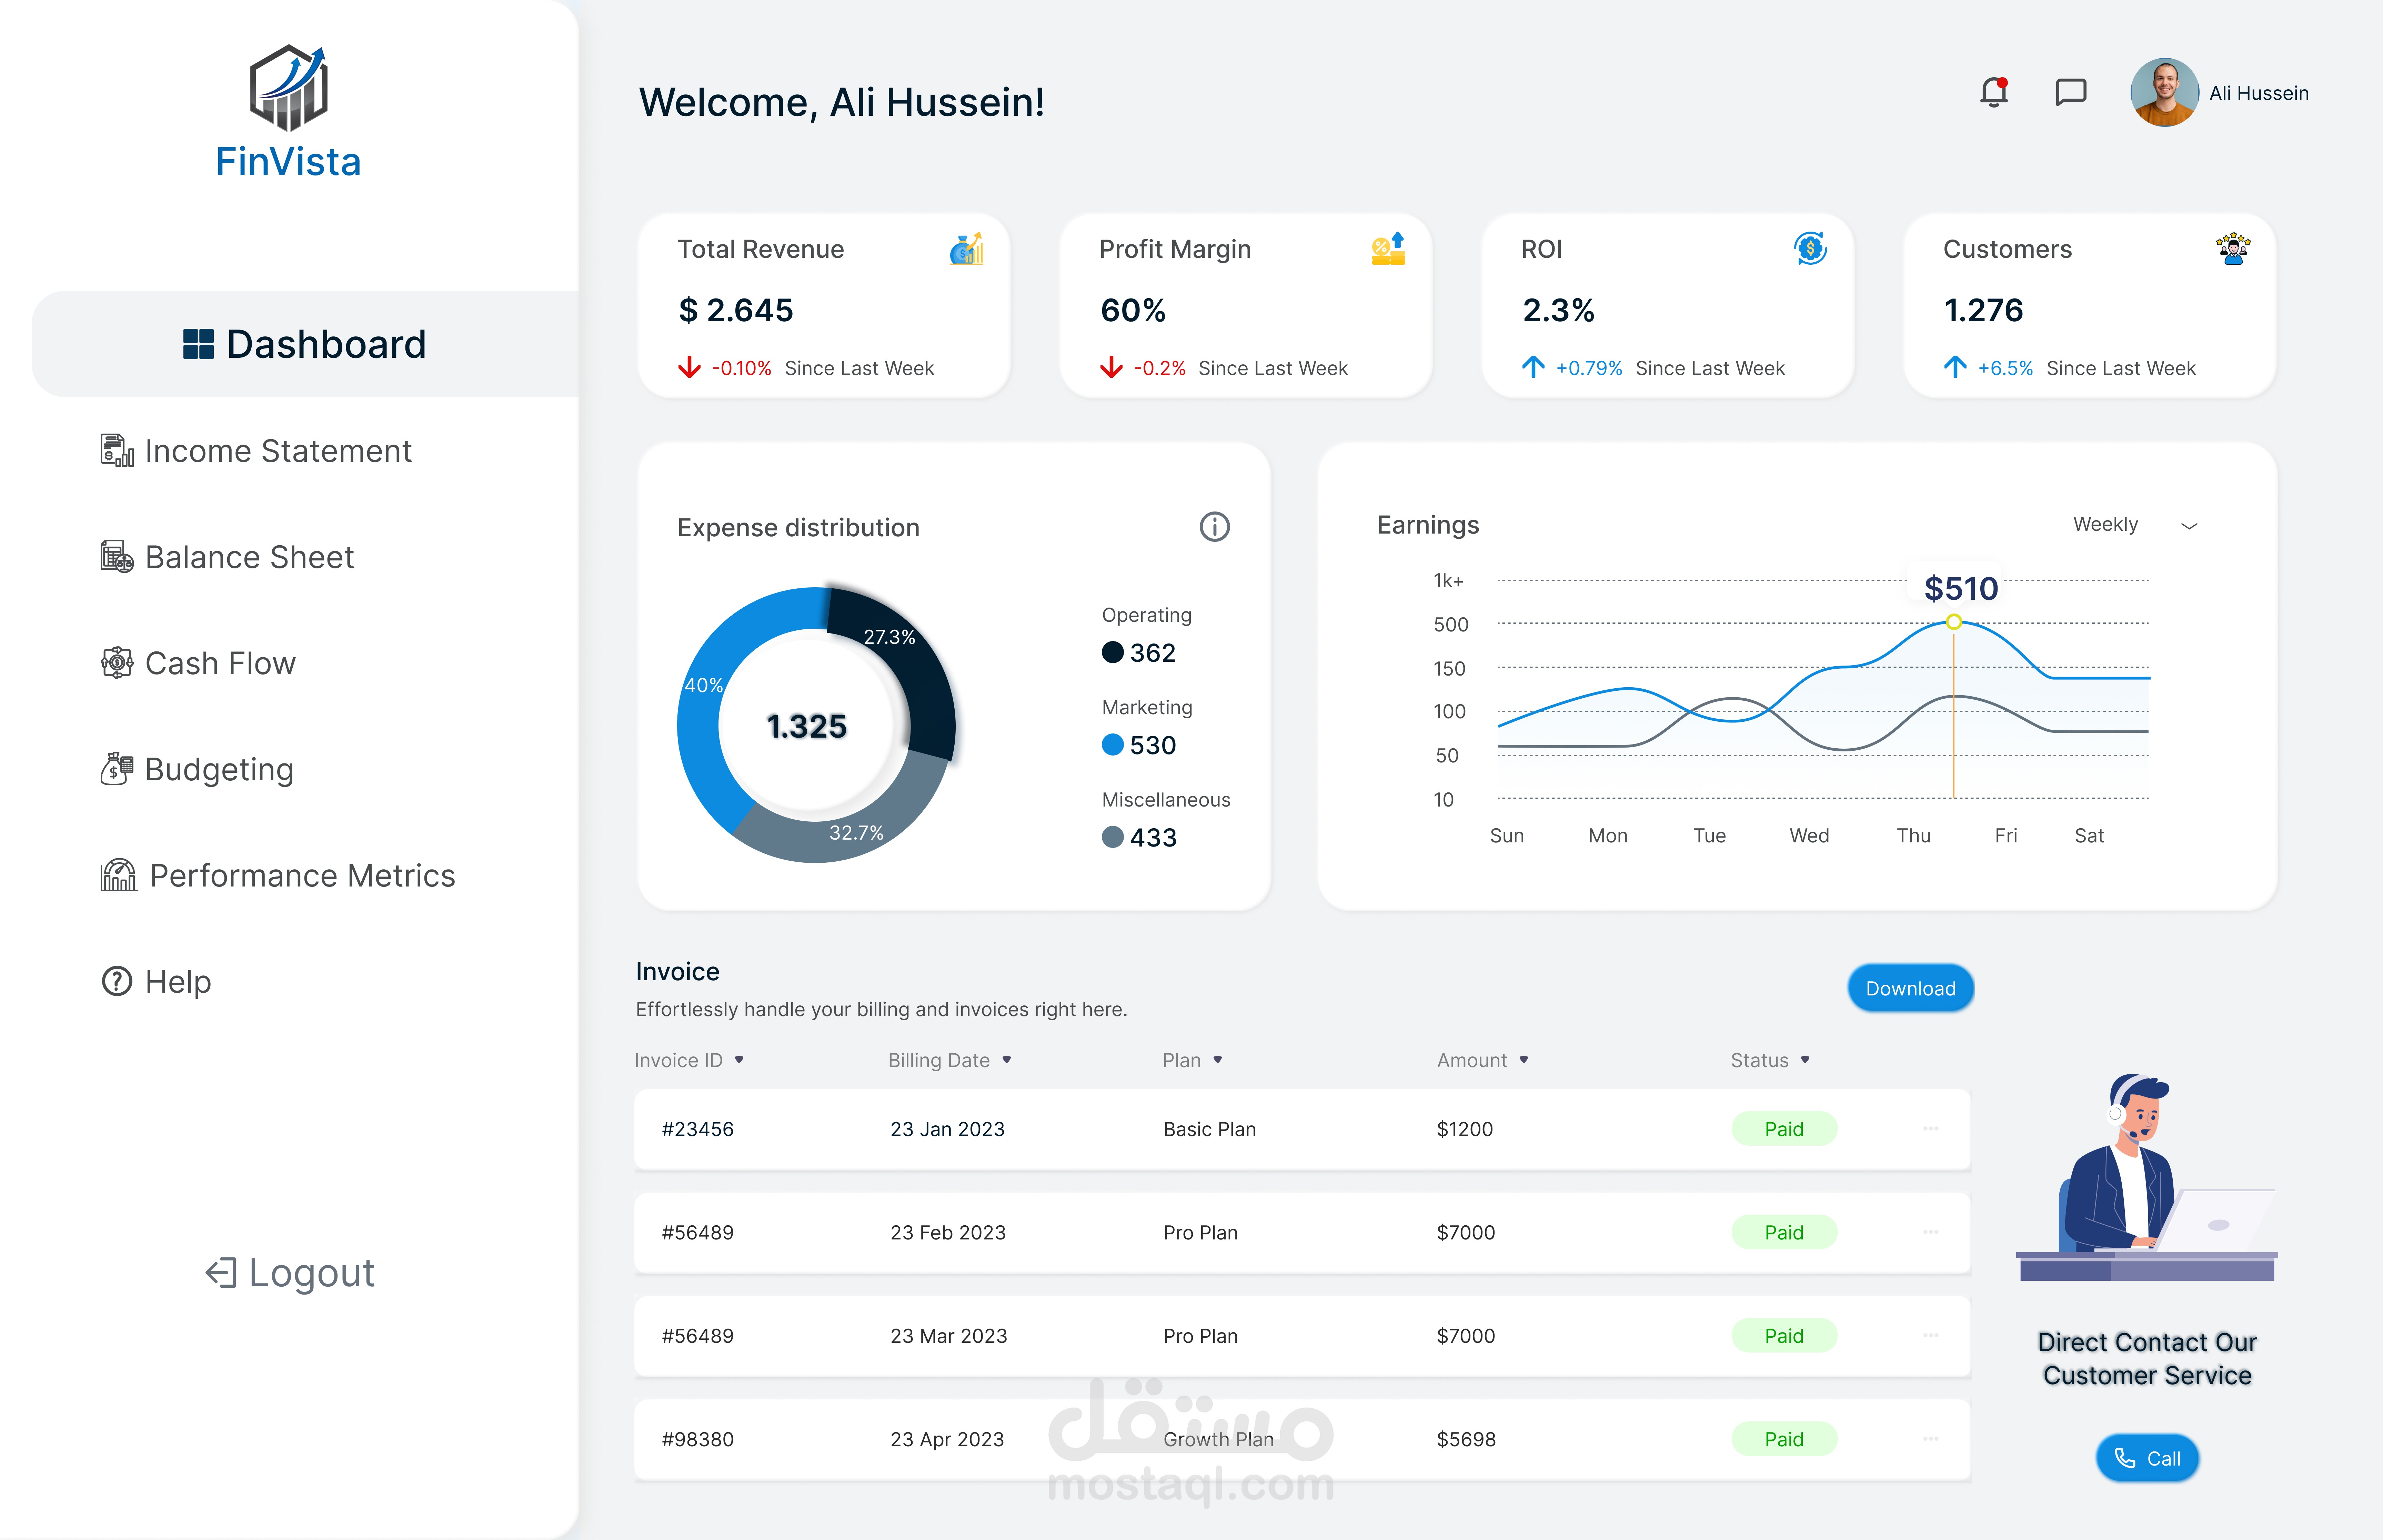Click the Paid status of invoice #98380
2383x1540 pixels.
[x=1784, y=1439]
